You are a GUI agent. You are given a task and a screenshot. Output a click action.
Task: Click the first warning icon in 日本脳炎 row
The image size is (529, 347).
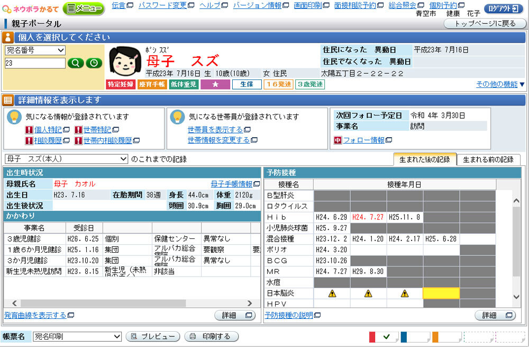coord(332,293)
